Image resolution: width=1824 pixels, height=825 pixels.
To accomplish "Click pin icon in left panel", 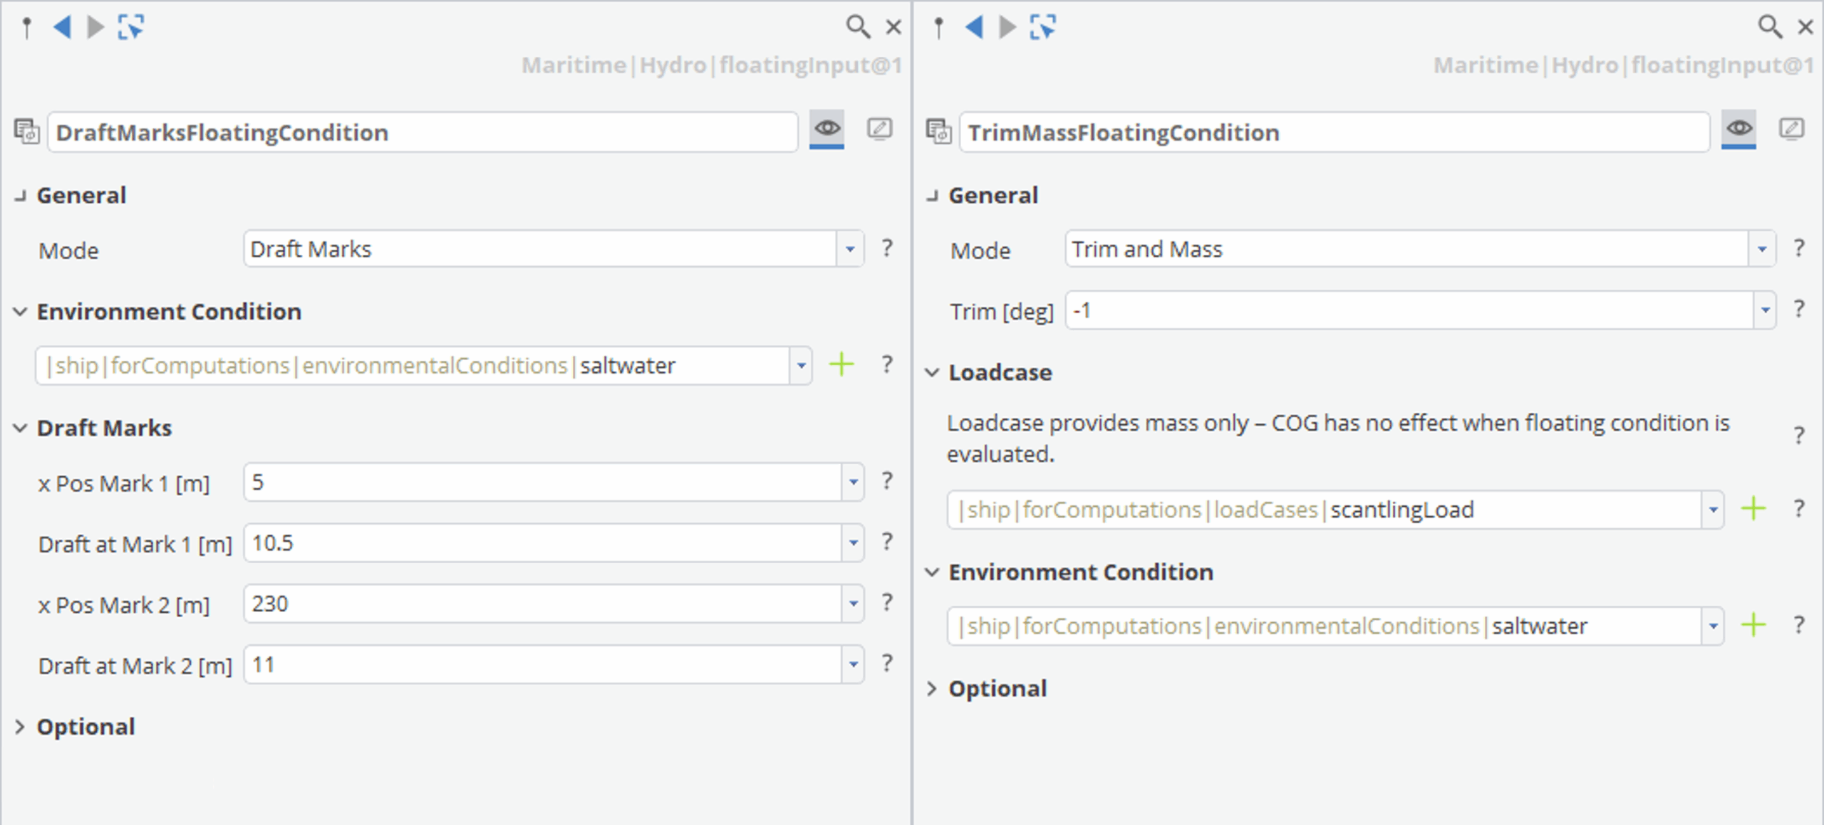I will 27,28.
